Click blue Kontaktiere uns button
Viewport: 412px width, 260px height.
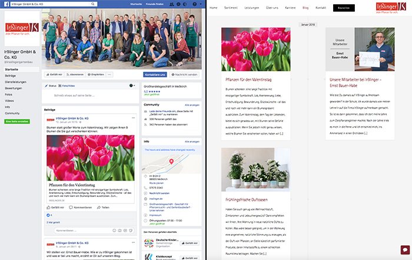[155, 75]
